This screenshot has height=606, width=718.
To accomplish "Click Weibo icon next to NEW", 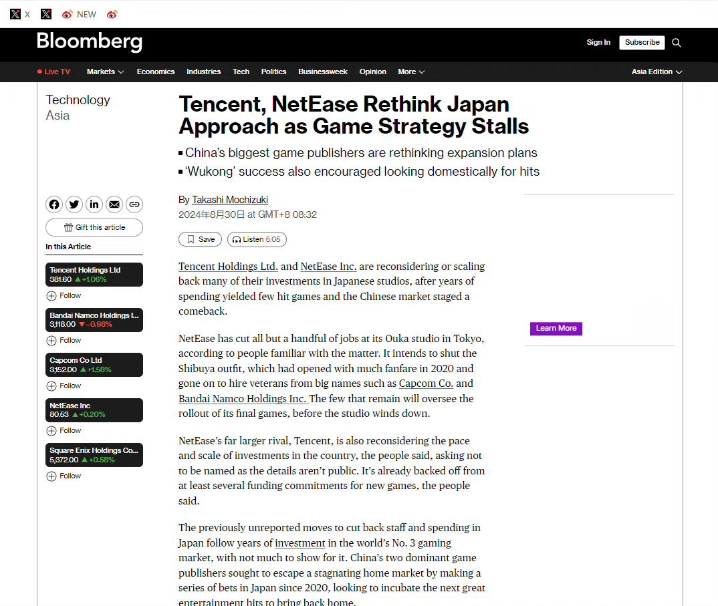I will pos(68,14).
